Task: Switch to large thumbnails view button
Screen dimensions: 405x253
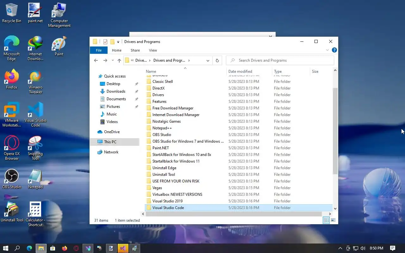Action: click(333, 220)
